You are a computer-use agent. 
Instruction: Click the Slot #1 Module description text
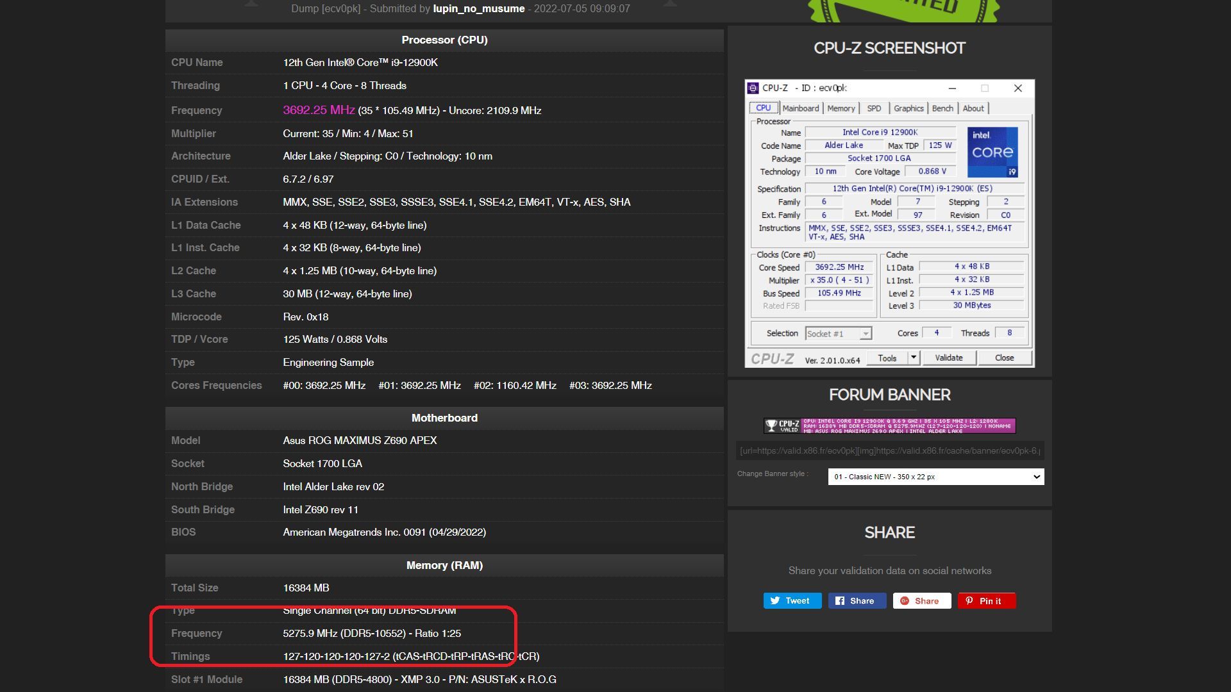tap(419, 680)
